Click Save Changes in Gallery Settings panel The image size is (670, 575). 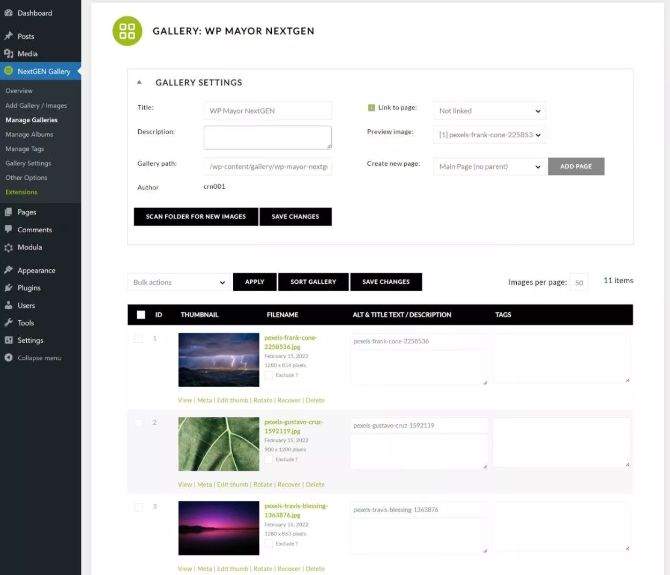pyautogui.click(x=295, y=217)
